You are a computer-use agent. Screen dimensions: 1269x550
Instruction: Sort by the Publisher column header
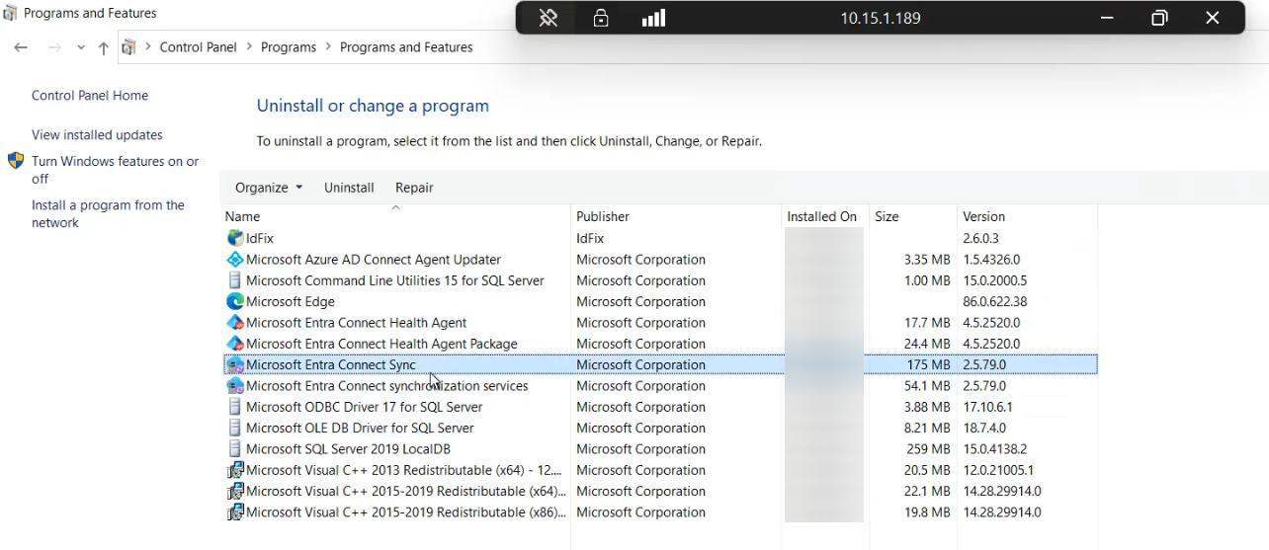[x=676, y=216]
